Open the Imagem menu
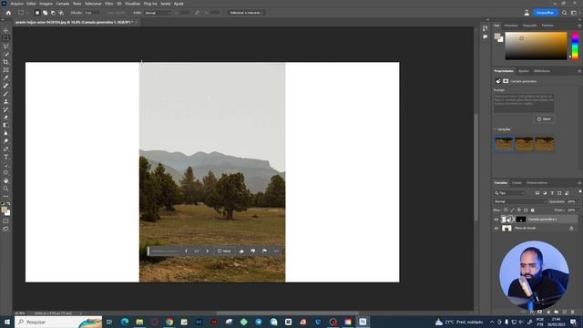Image resolution: width=583 pixels, height=328 pixels. pos(46,4)
